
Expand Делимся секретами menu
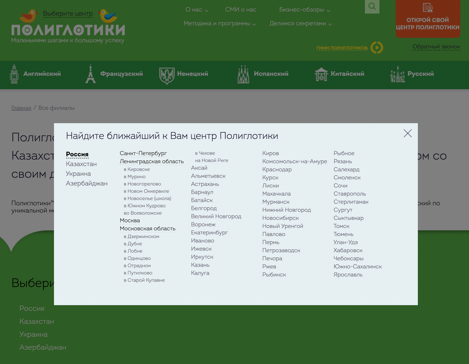pos(301,23)
